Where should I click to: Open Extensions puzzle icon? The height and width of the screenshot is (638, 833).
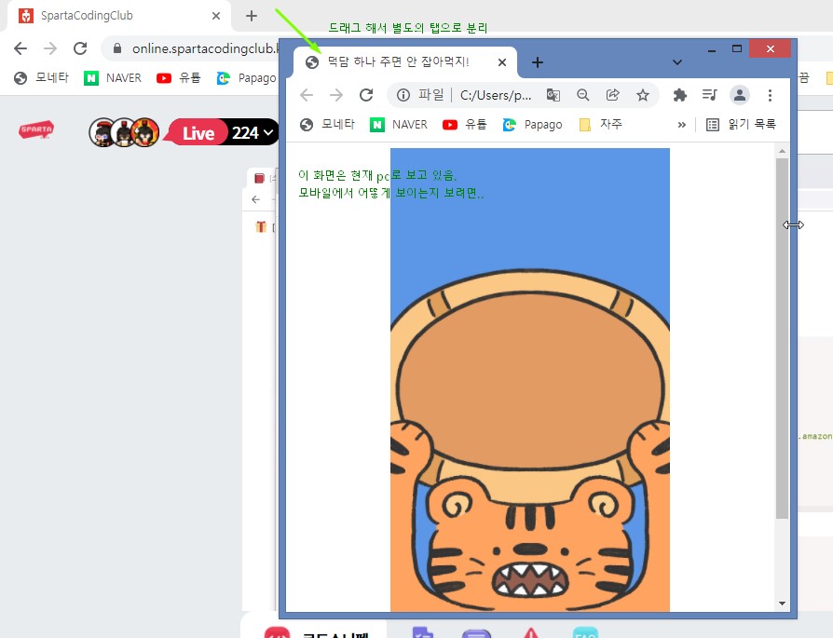[679, 95]
